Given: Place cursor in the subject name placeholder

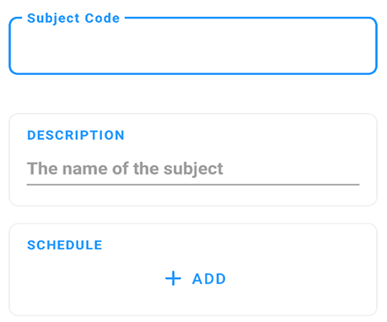Looking at the screenshot, I should [x=125, y=169].
